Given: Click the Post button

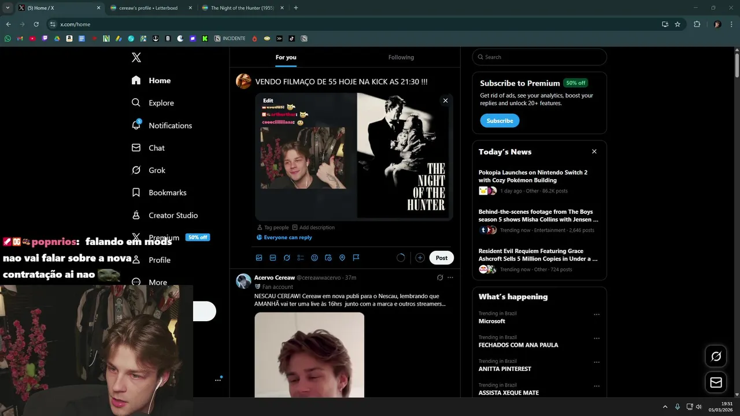Looking at the screenshot, I should [442, 258].
